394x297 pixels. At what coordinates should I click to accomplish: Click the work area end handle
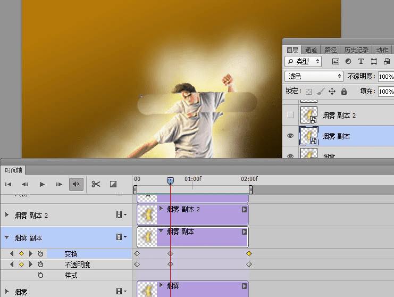250,189
